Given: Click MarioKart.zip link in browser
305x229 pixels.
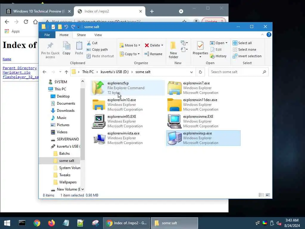Looking at the screenshot, I should (x=17, y=72).
